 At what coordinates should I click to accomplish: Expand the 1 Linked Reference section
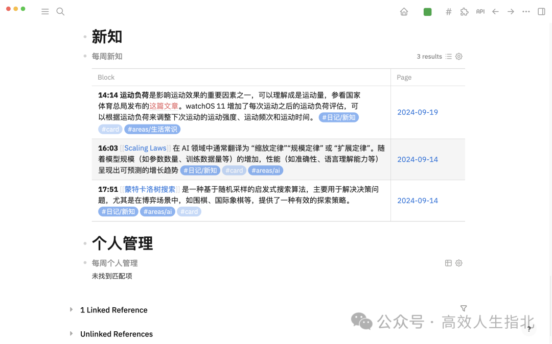click(71, 310)
